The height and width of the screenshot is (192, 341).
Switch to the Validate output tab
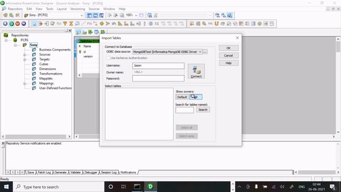pos(76,172)
